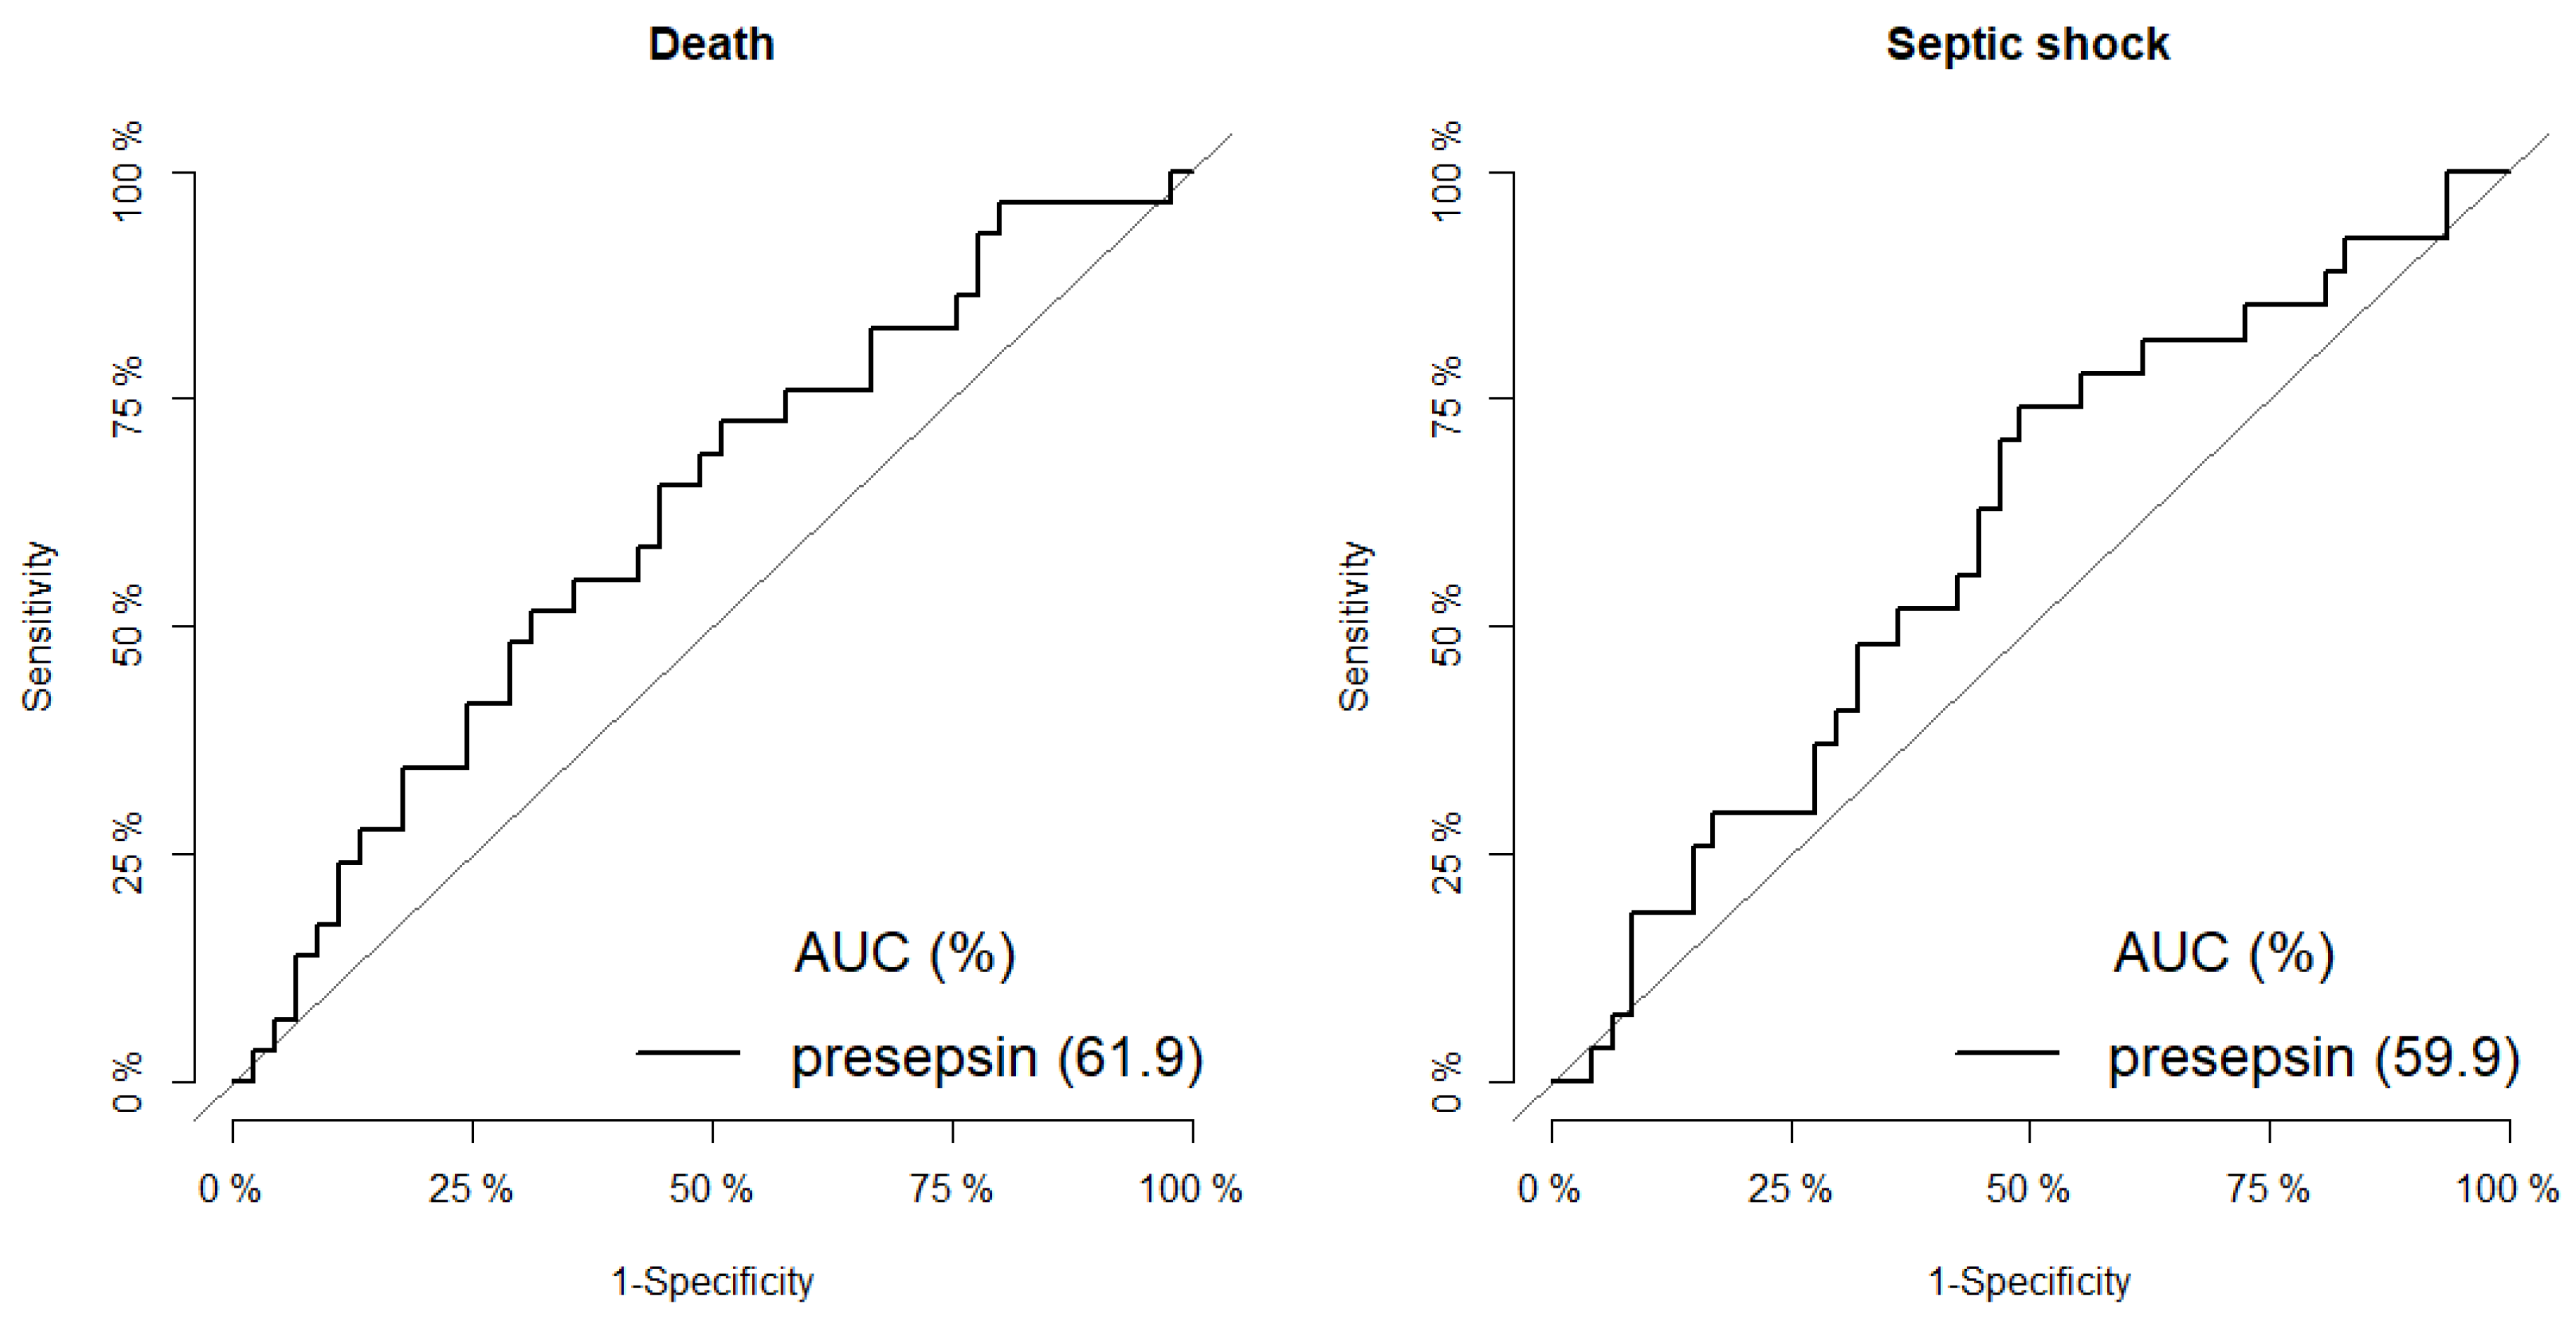
Task: Click 75 % y-axis tick label in Death plot
Action: point(128,397)
